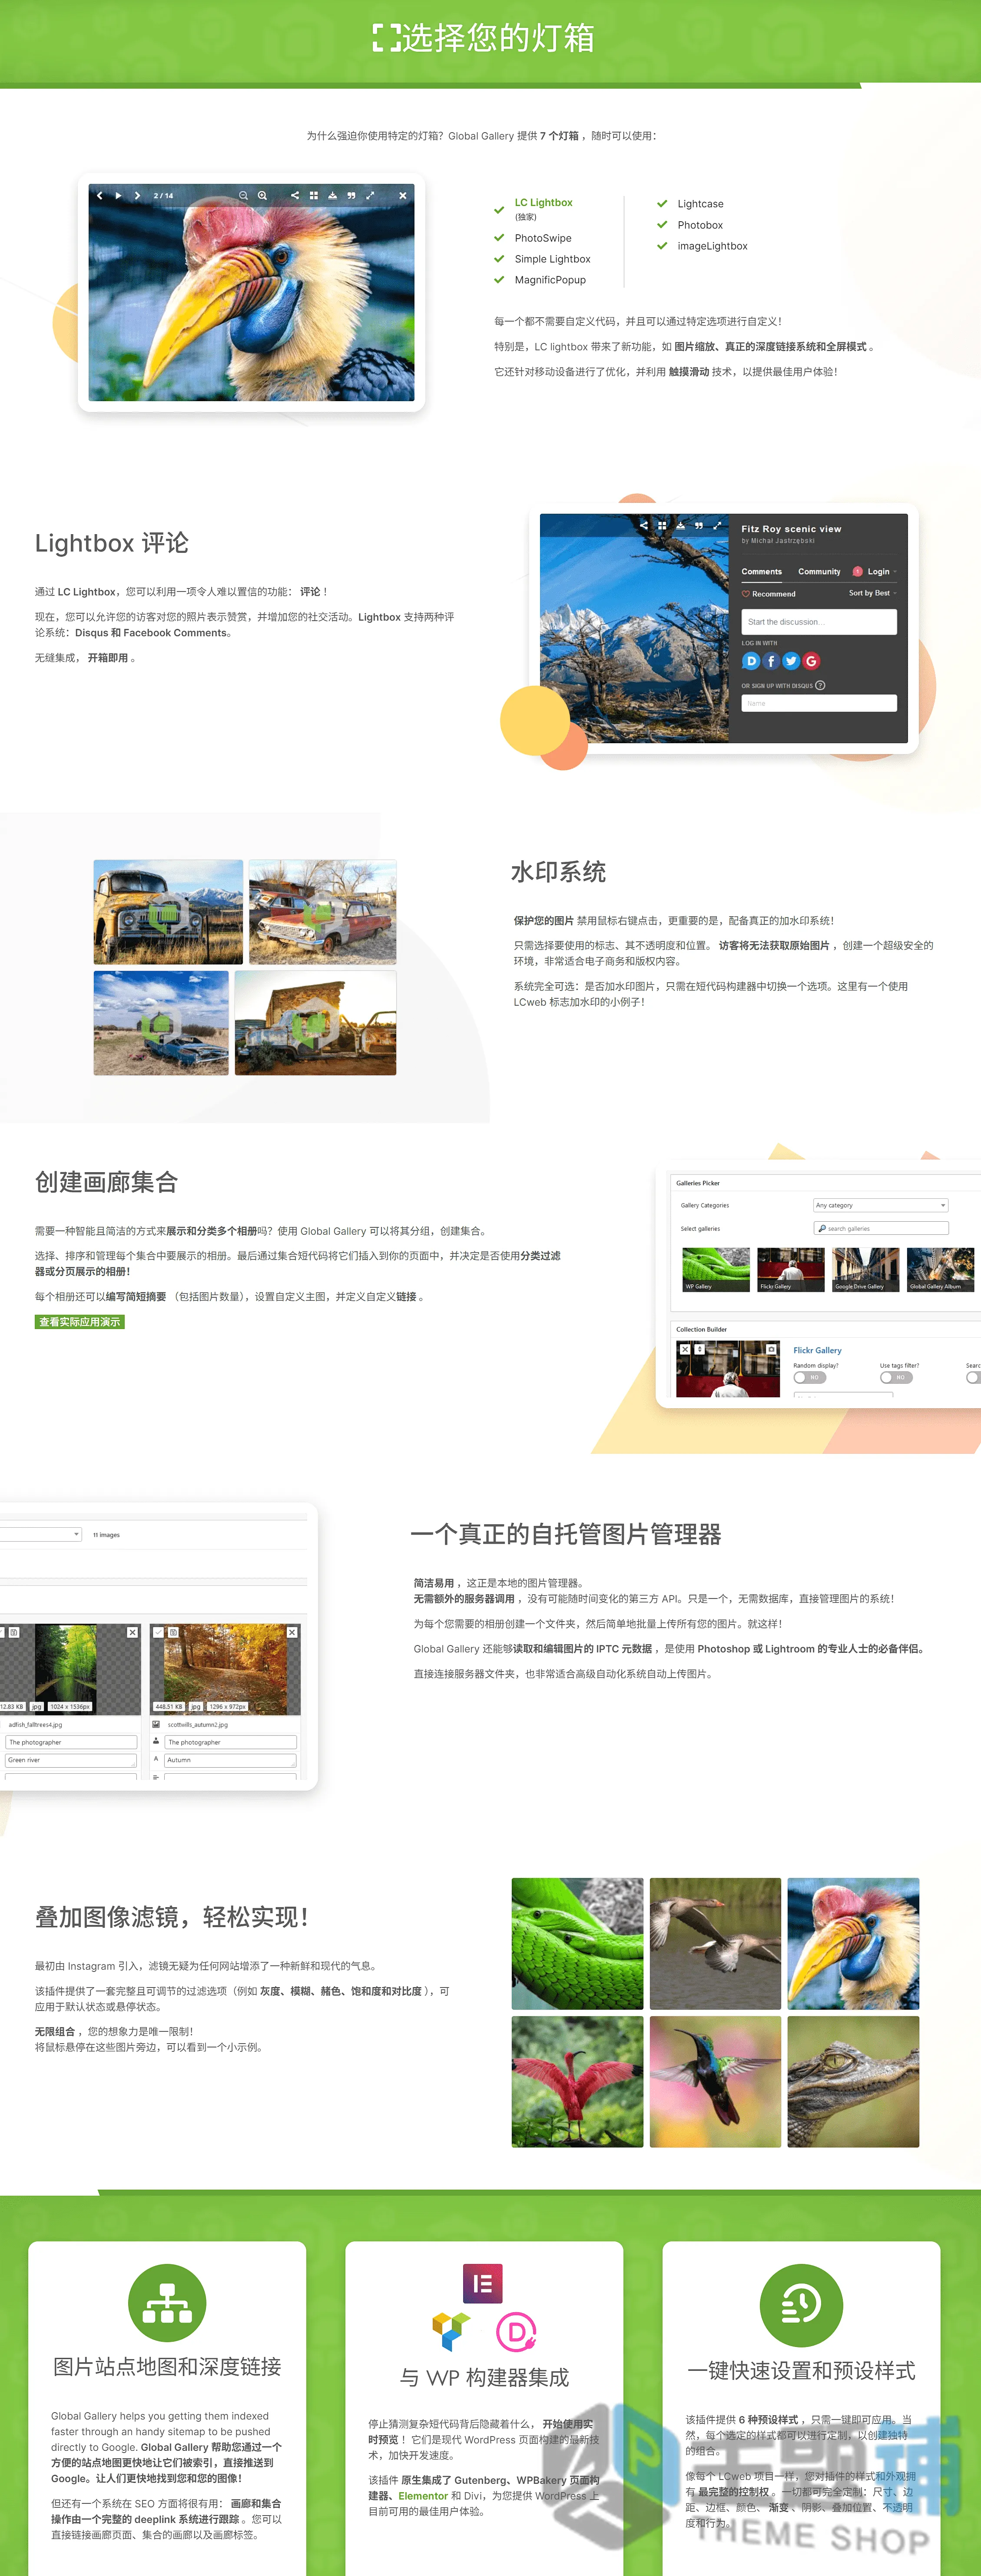
Task: Toggle comments quote icon on Fitz Roy photo
Action: point(698,525)
